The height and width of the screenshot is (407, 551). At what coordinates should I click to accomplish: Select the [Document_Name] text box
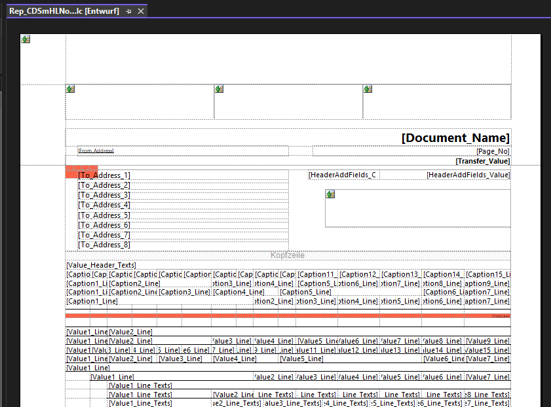coord(288,137)
